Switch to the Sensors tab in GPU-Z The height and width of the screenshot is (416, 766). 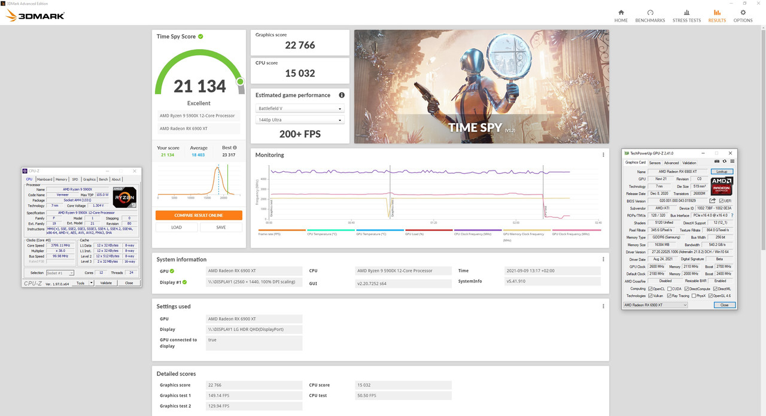(x=655, y=163)
